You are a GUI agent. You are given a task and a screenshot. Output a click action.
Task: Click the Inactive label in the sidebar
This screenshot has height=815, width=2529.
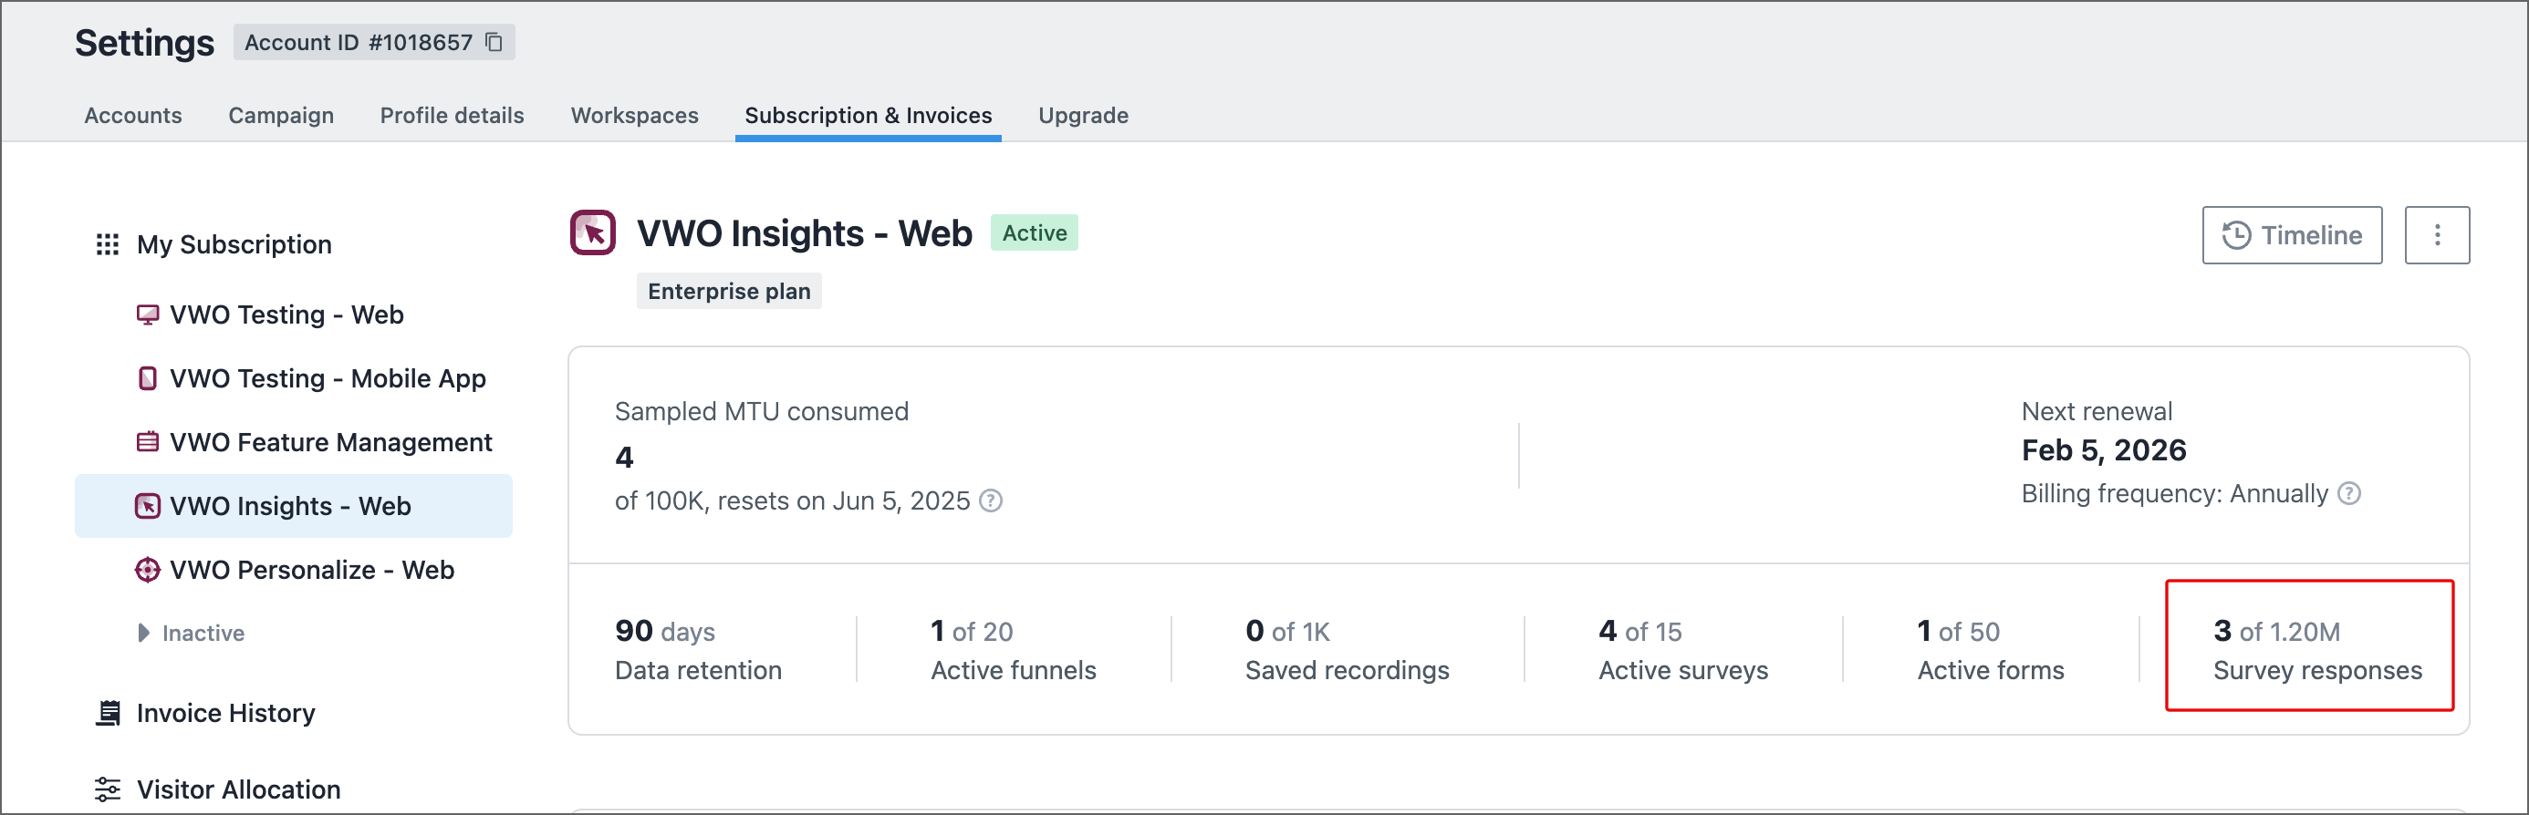point(203,634)
